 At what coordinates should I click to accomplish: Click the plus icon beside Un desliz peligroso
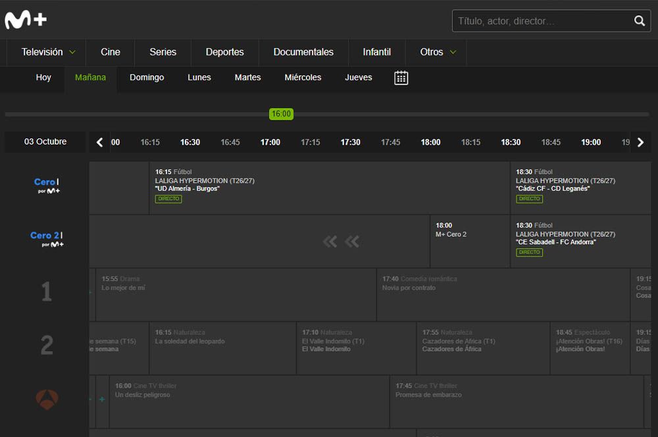click(102, 399)
